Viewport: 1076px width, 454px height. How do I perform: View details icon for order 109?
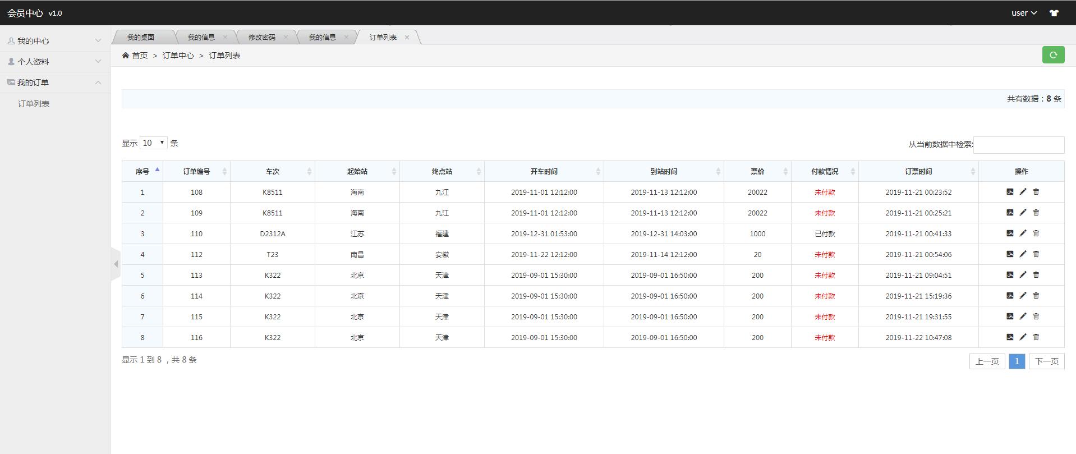click(1010, 213)
